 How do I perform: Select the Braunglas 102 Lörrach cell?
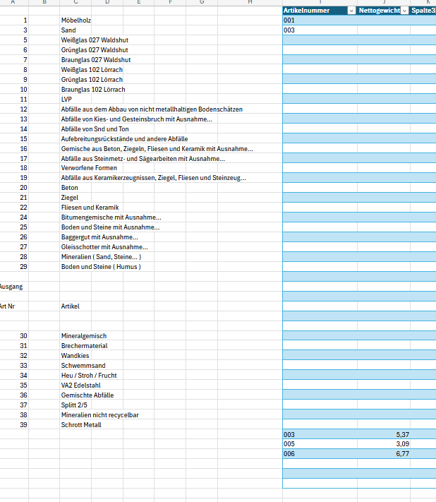pos(93,90)
